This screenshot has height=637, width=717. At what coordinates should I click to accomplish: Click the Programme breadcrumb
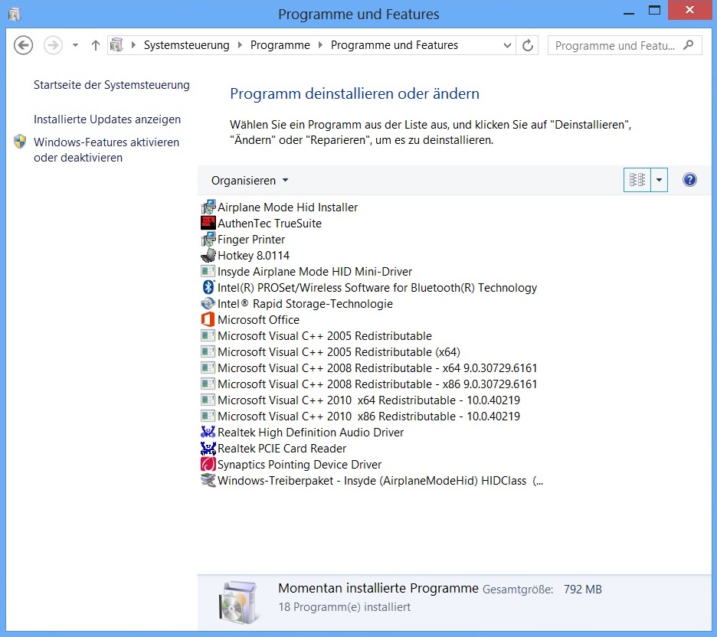tap(280, 44)
